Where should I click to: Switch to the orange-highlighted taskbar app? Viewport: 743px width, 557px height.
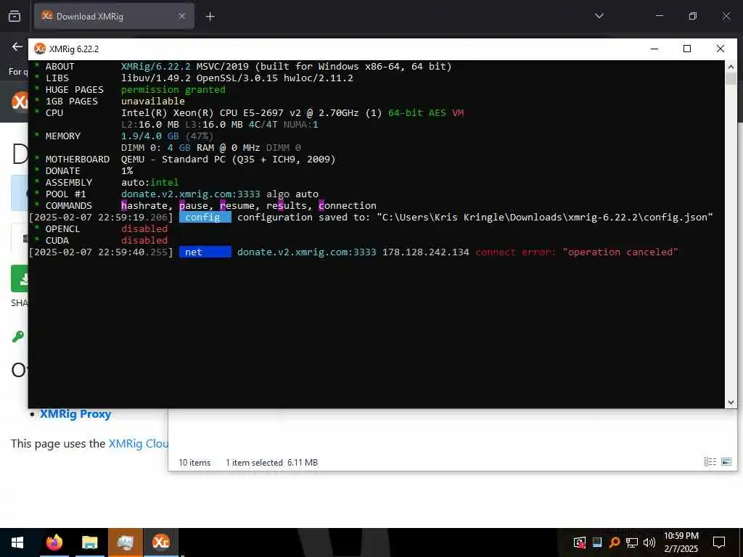point(126,542)
